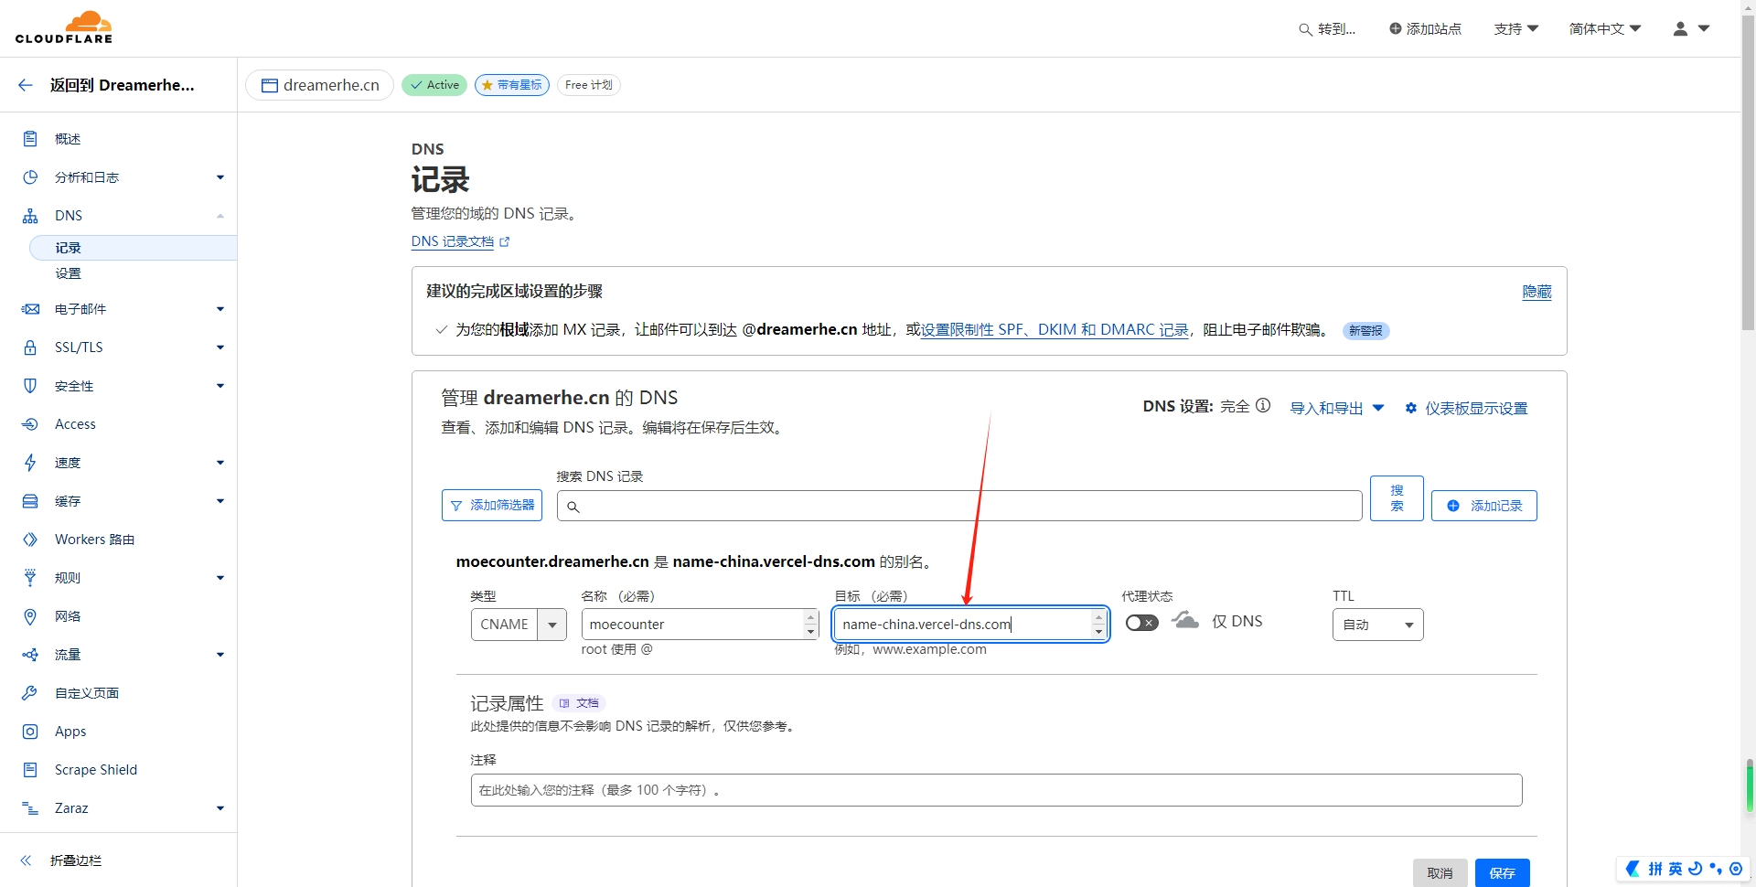Screen dimensions: 1756x887
Task: Click the dreamerhe.cn domain button
Action: [320, 85]
